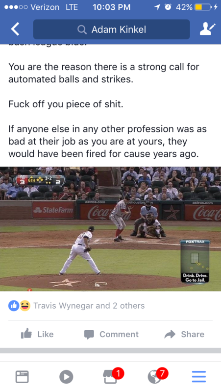Screen dimensions: 221x392
Task: Tap the laughing Haha reaction icon
Action: [25, 305]
